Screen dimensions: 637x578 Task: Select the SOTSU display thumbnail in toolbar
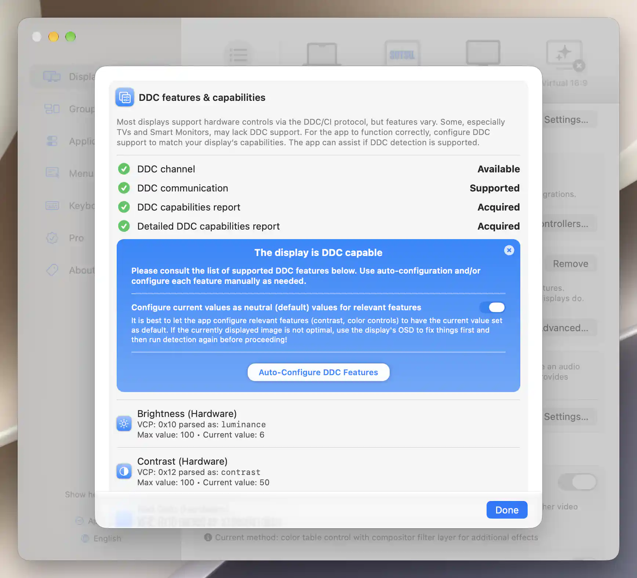click(402, 54)
